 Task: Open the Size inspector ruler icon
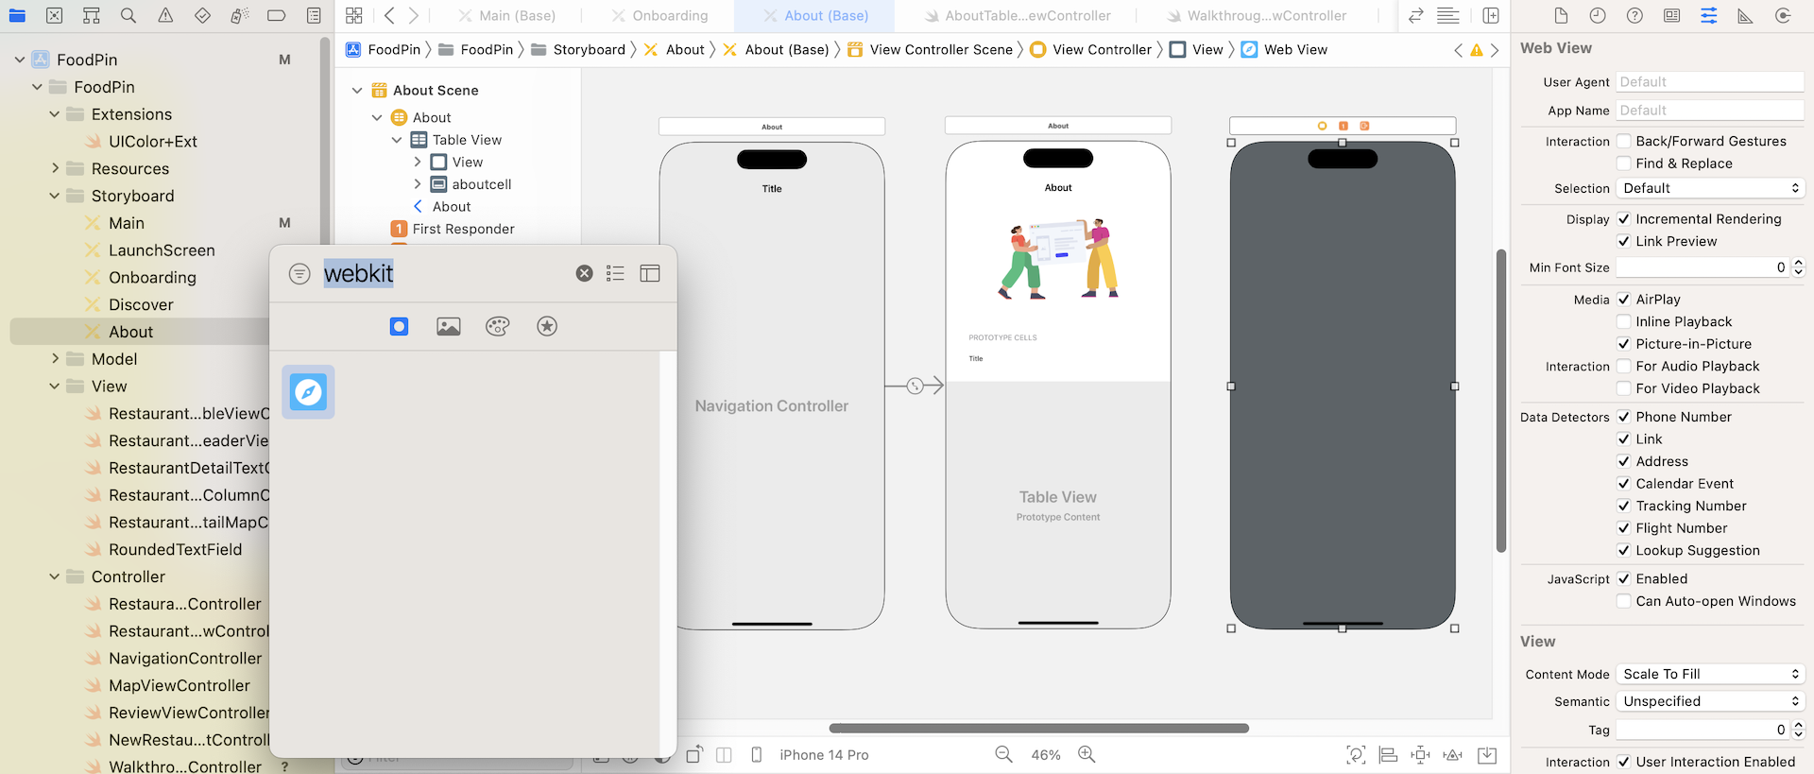tap(1745, 16)
